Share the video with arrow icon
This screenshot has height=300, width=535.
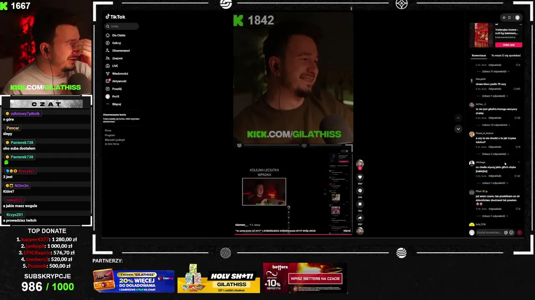pos(360,218)
